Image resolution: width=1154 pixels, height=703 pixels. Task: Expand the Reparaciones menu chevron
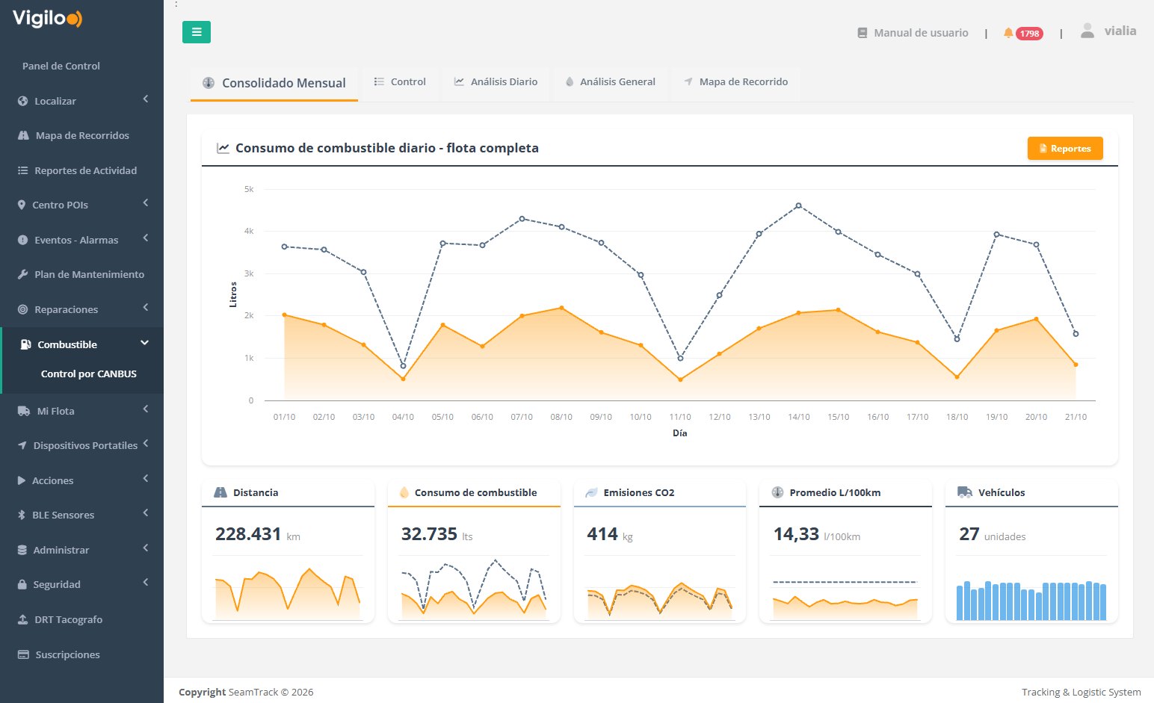pos(146,308)
